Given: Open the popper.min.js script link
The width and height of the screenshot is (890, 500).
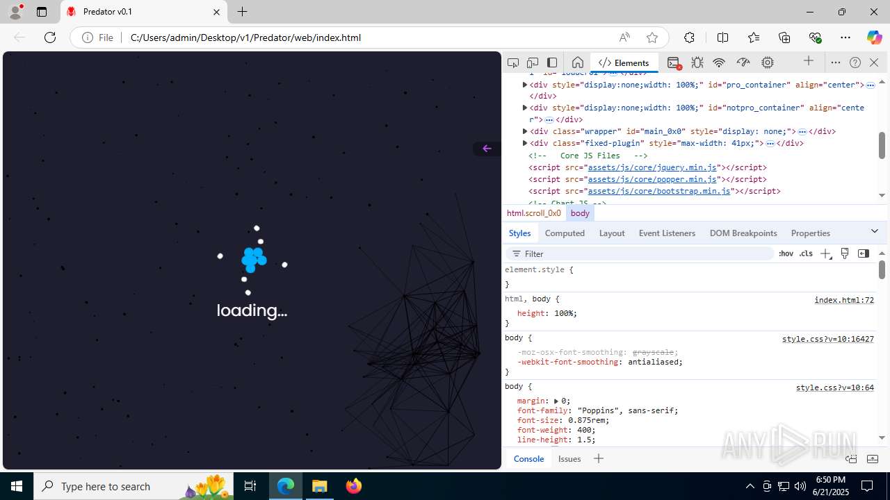Looking at the screenshot, I should coord(652,179).
